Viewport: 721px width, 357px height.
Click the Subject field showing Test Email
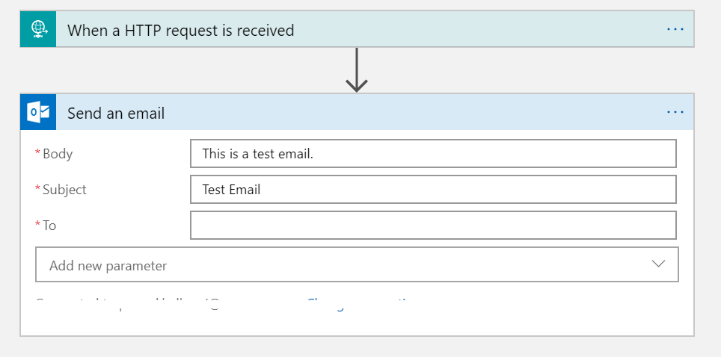point(433,189)
